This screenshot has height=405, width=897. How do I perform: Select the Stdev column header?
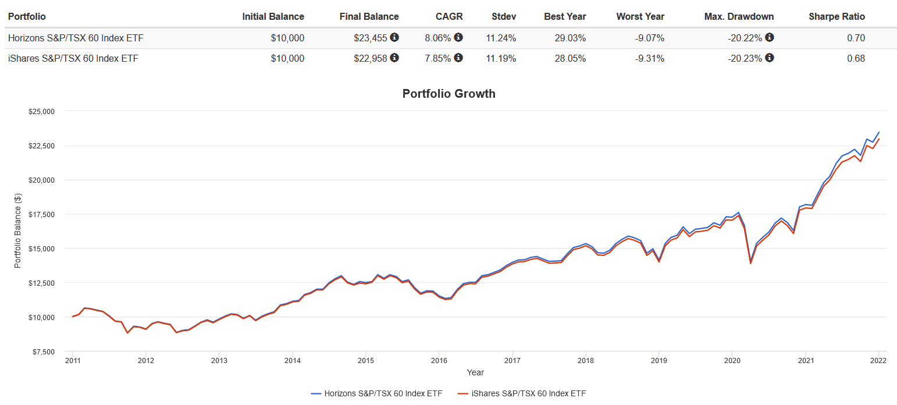(504, 16)
